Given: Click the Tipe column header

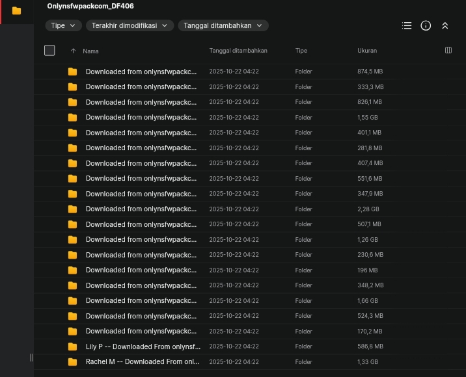Looking at the screenshot, I should tap(301, 51).
